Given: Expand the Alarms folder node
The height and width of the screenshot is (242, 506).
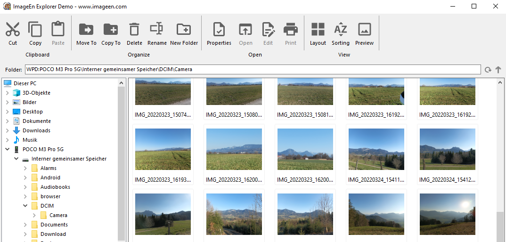Looking at the screenshot, I should click(x=25, y=168).
